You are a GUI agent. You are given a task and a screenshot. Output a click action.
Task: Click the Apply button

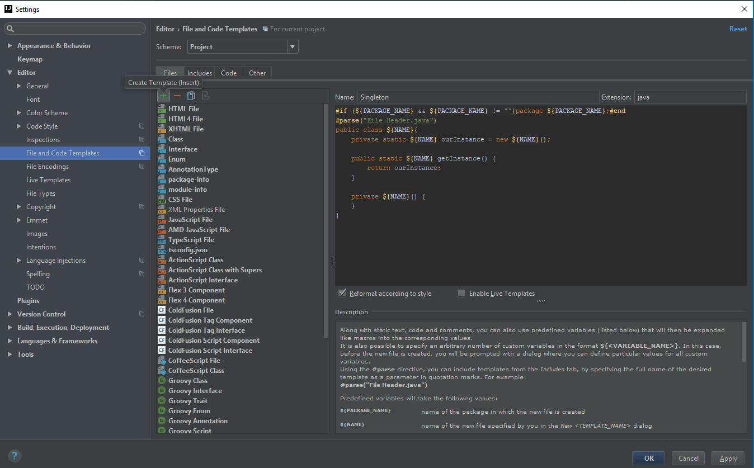click(x=728, y=458)
